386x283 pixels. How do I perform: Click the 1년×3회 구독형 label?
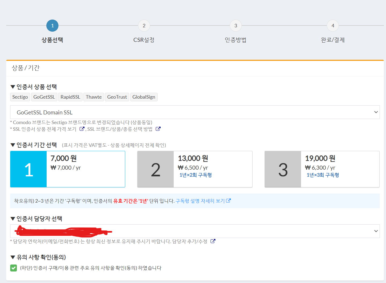pos(323,175)
